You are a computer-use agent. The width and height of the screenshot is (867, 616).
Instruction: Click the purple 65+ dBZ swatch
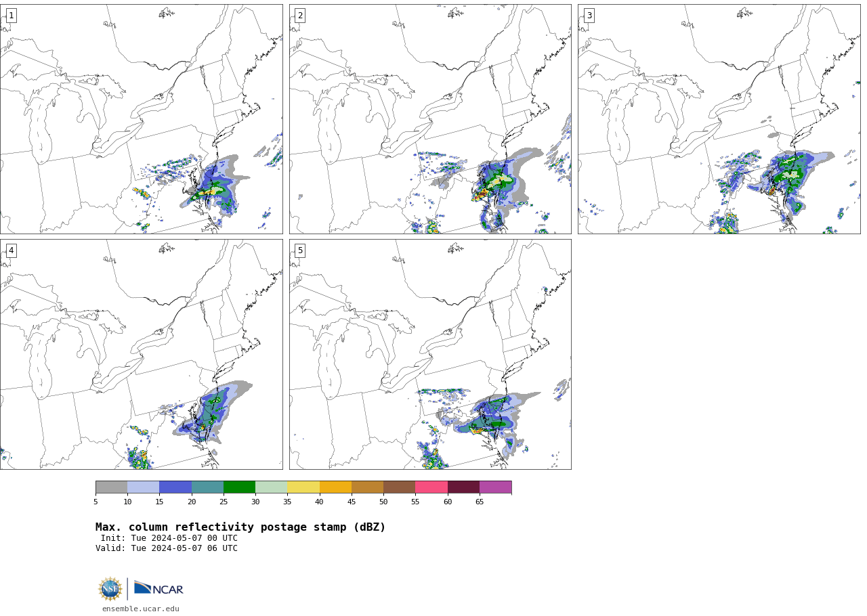click(495, 487)
